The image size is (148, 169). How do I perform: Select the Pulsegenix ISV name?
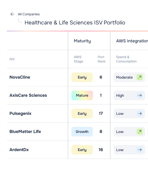coord(20,113)
